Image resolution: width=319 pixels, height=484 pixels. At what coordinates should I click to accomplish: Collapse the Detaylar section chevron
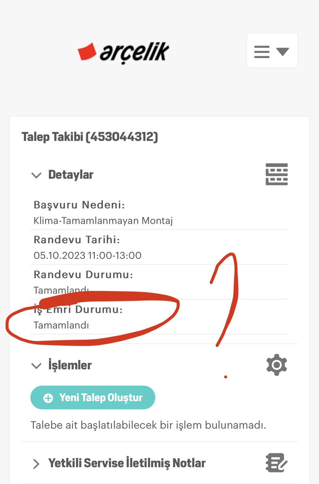(36, 175)
